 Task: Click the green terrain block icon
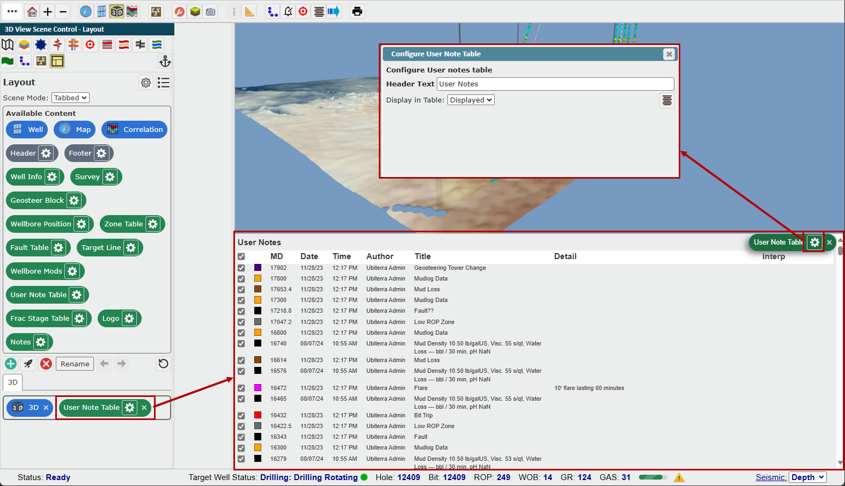coord(195,11)
